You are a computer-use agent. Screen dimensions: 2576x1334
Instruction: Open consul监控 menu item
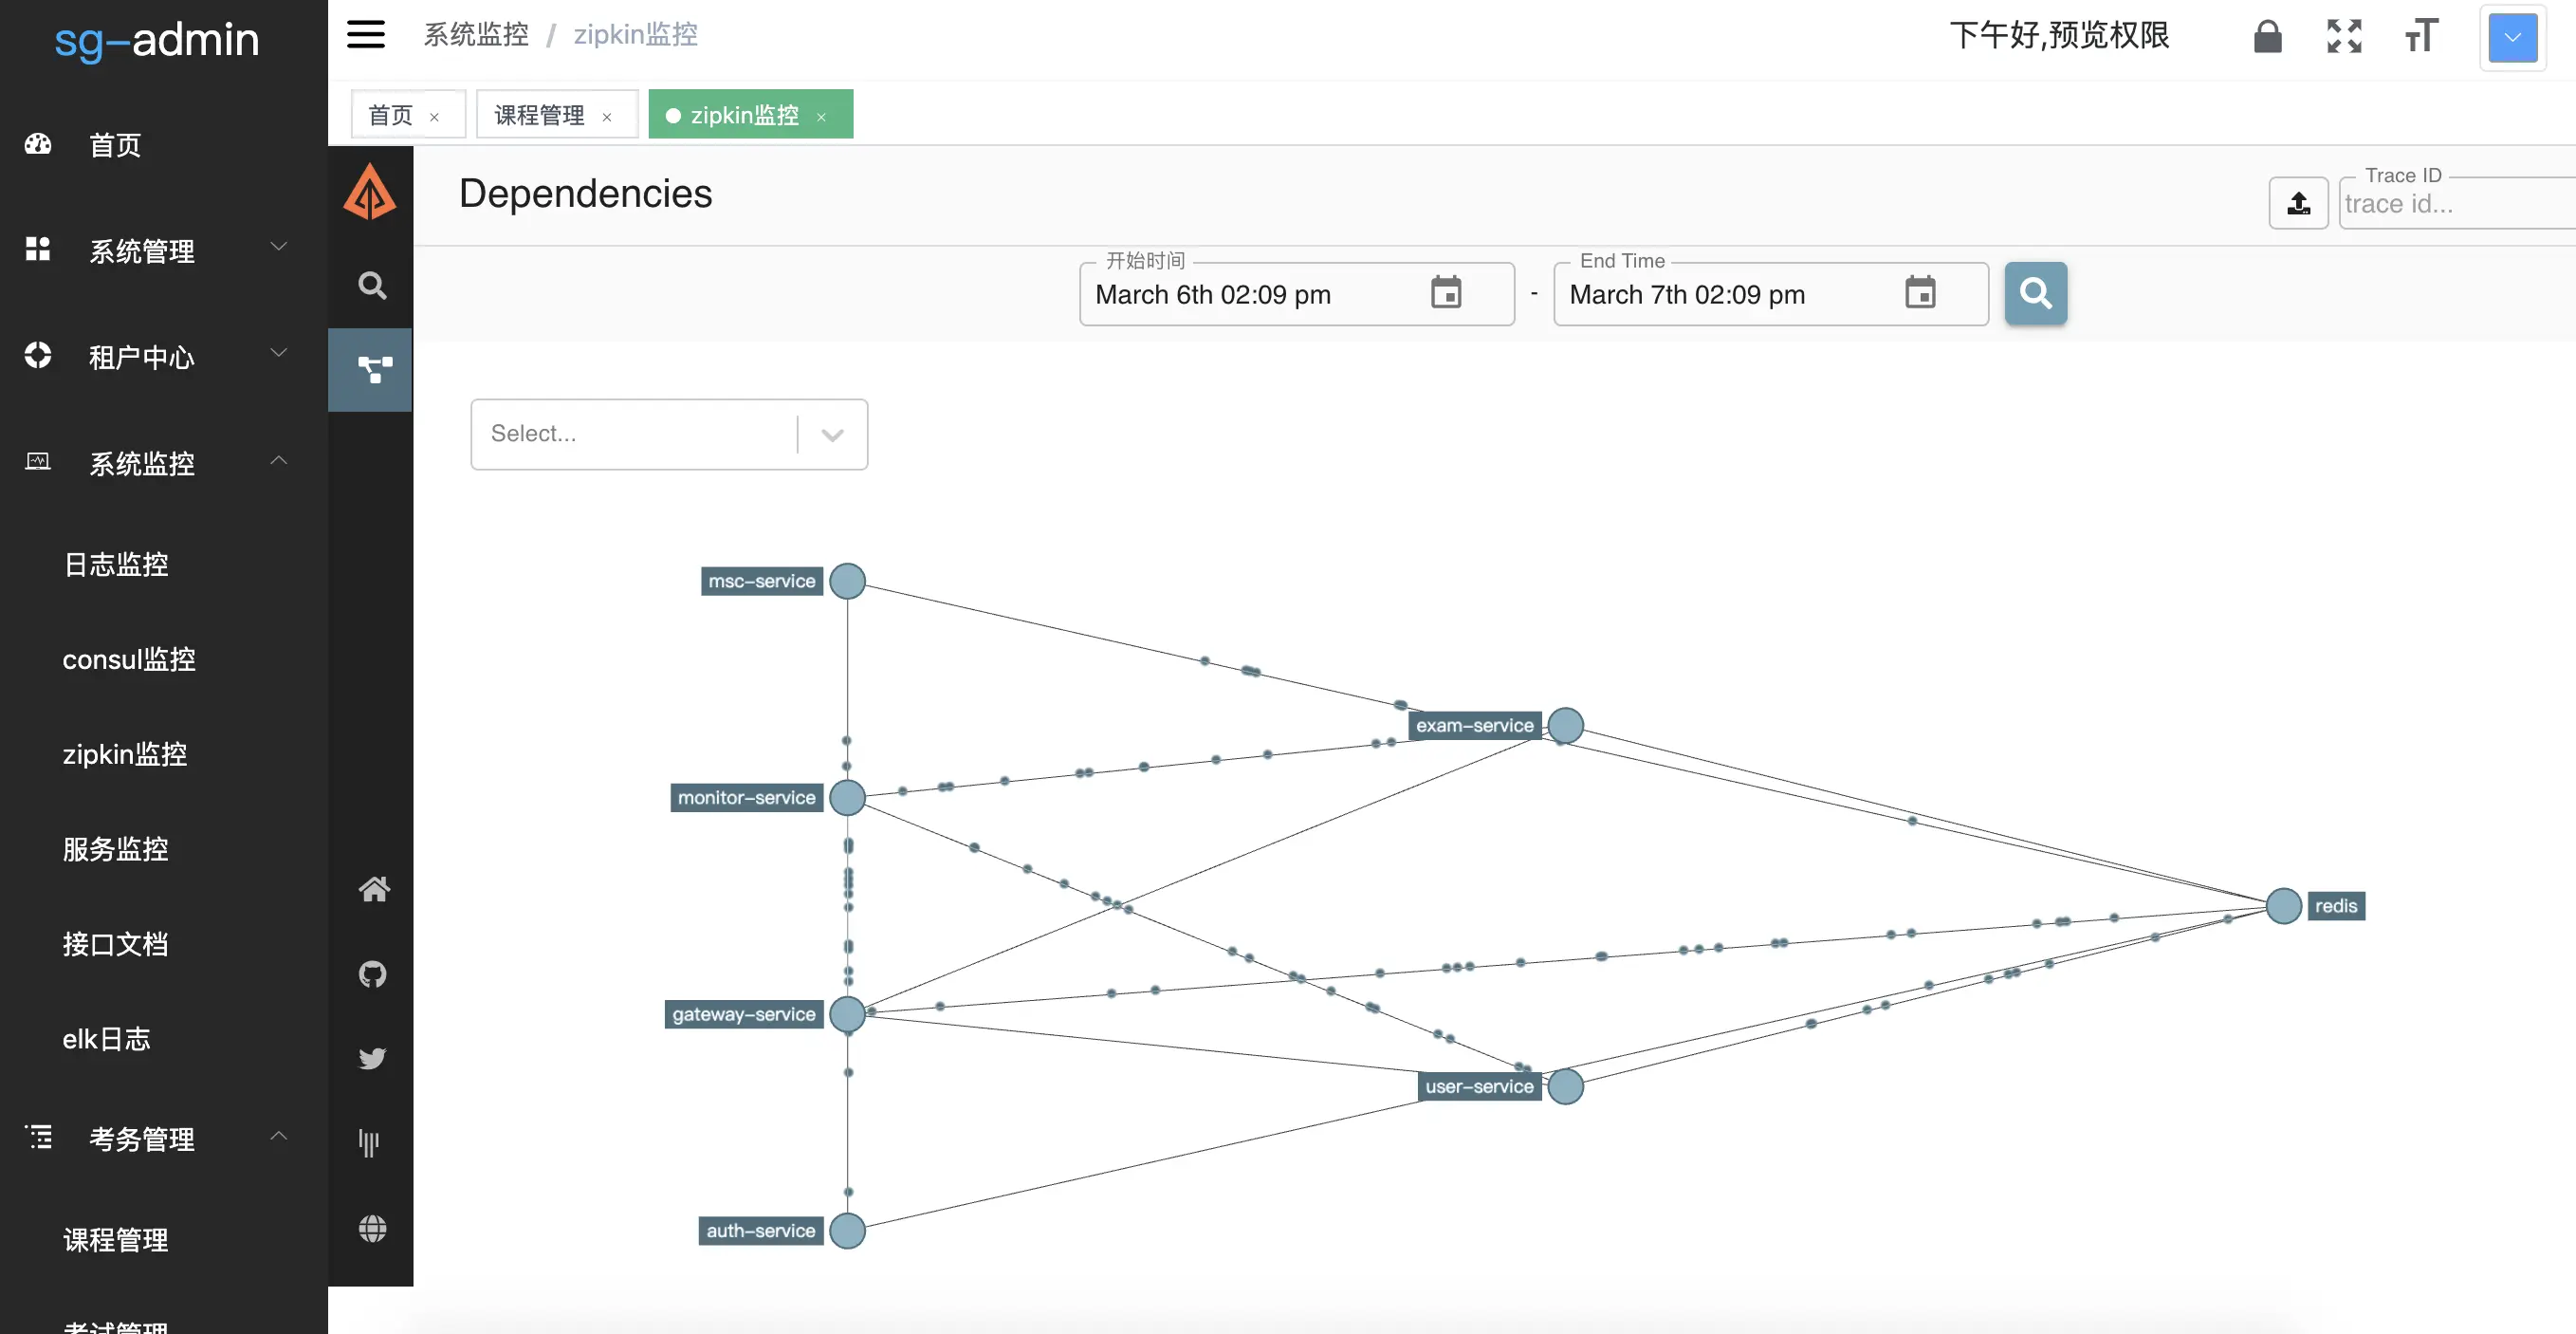coord(129,659)
